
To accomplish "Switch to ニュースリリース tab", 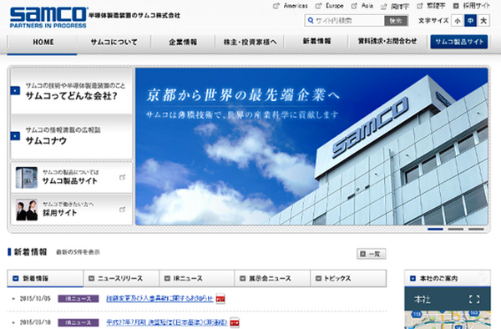I will tap(121, 279).
